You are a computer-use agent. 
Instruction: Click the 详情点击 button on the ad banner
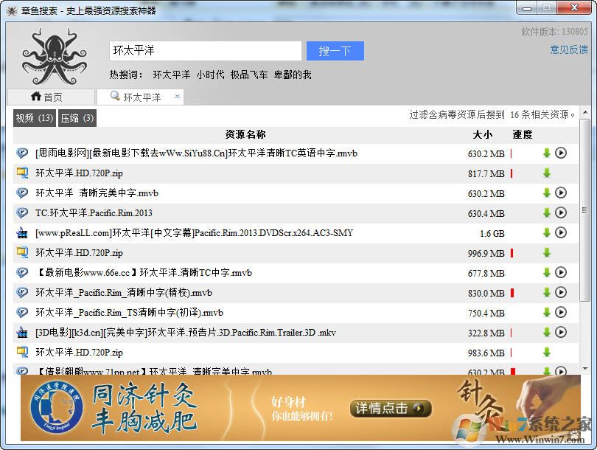coord(390,409)
